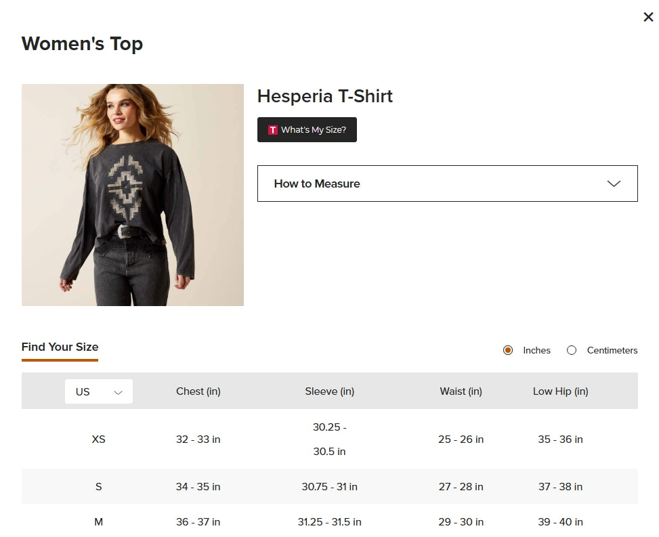Screen dimensions: 659x537
Task: Select the S size row label
Action: (x=98, y=487)
